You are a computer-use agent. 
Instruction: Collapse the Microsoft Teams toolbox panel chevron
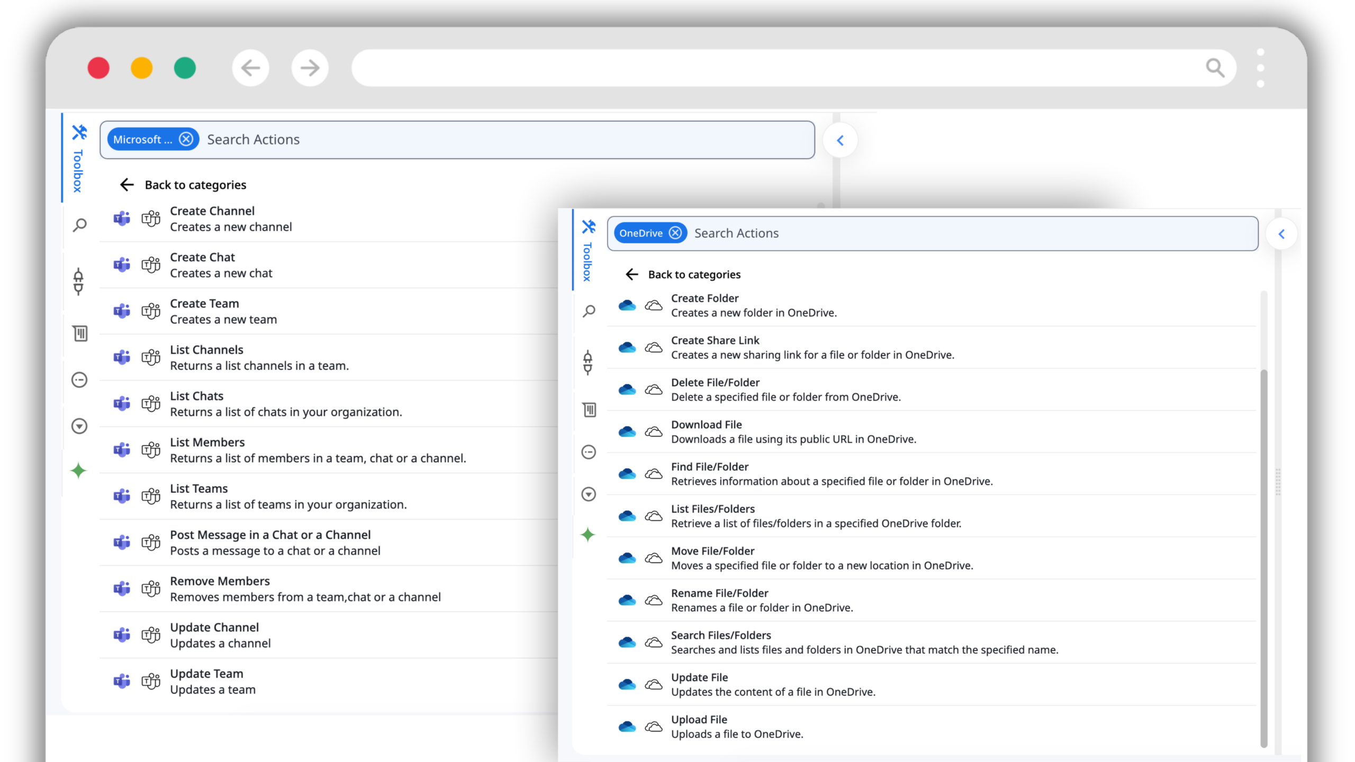[x=840, y=140]
